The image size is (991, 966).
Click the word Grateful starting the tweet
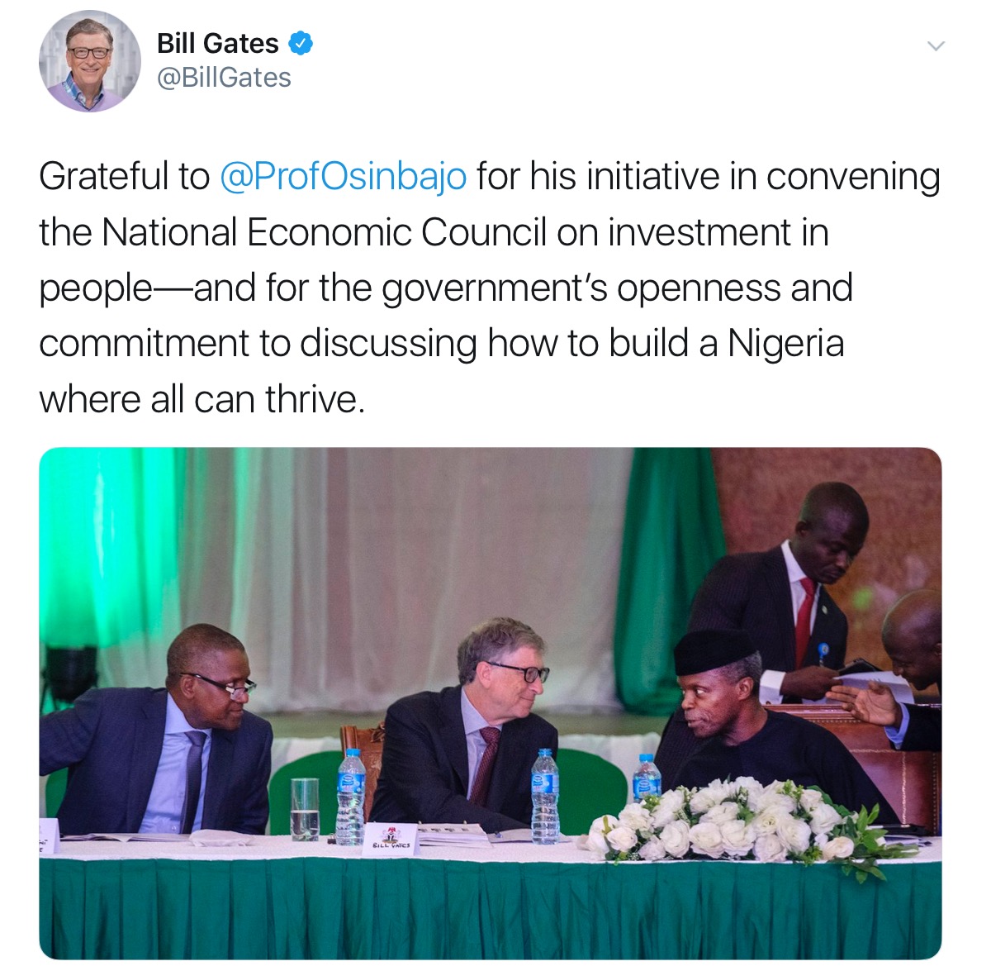click(x=103, y=177)
